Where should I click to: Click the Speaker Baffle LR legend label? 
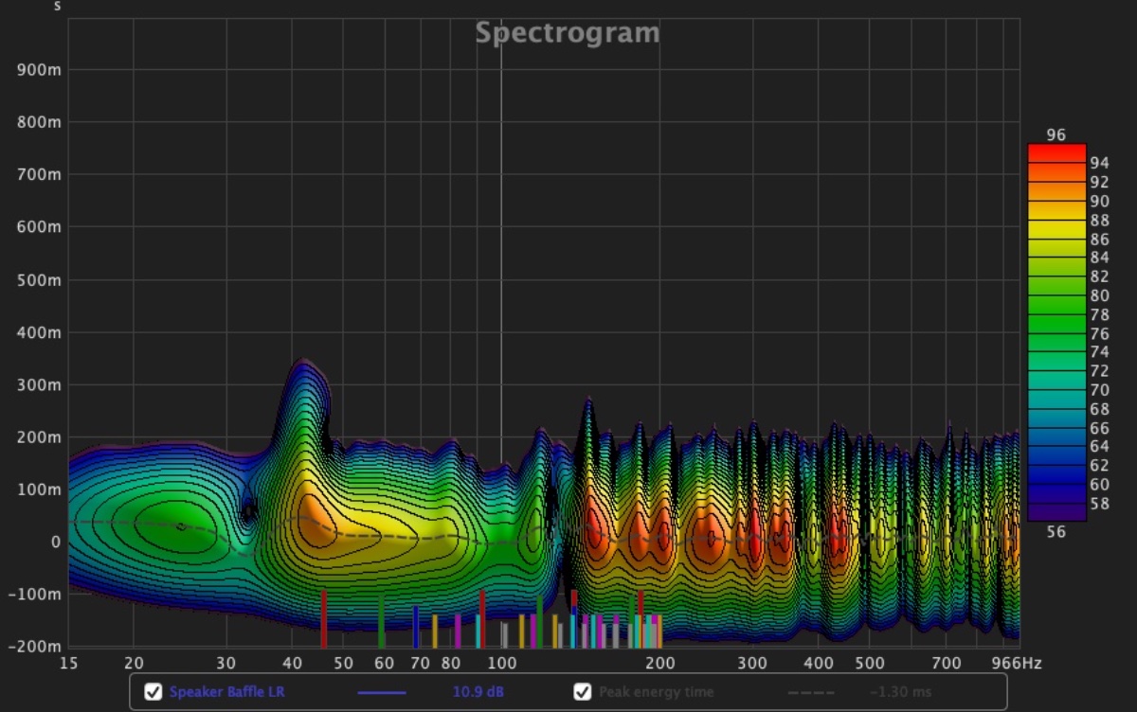tap(226, 692)
